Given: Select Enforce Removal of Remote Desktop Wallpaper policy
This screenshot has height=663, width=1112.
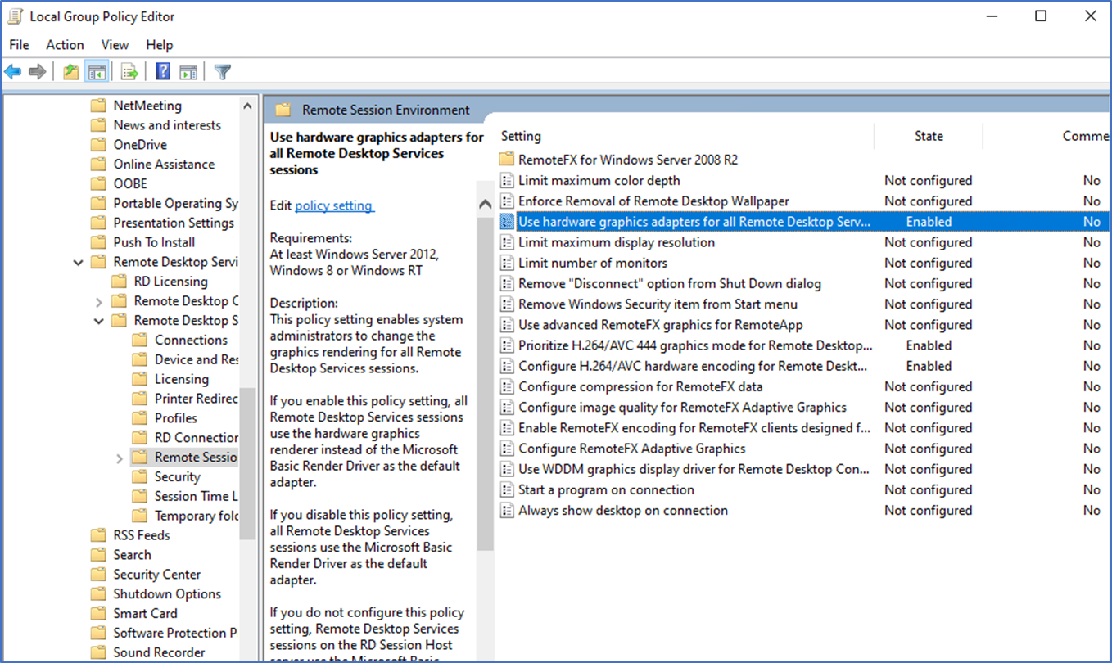Looking at the screenshot, I should tap(653, 201).
